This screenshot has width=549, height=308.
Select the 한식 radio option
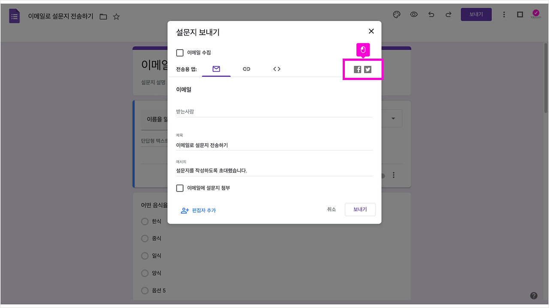coord(145,221)
